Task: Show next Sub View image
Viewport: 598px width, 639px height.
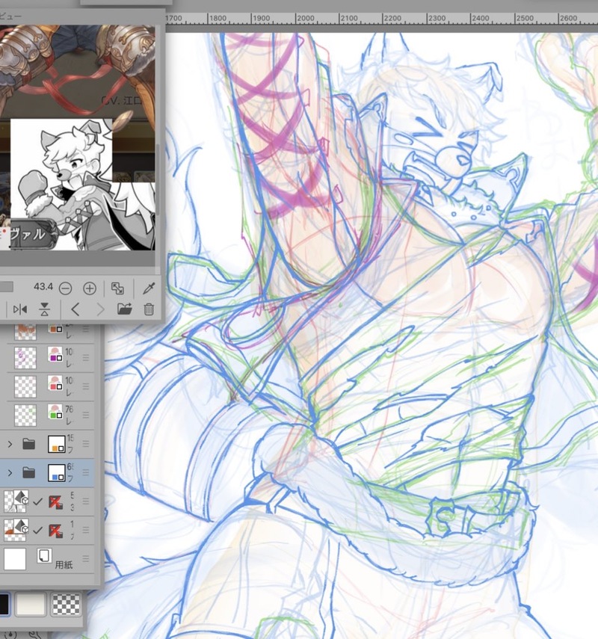Action: click(100, 309)
